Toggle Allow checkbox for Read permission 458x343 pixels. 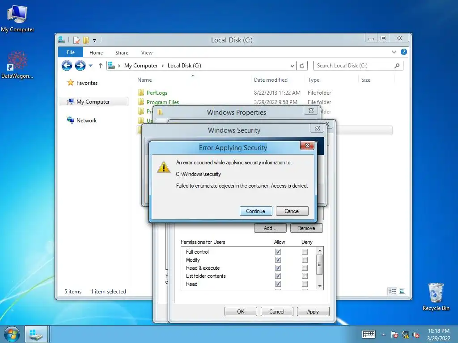tap(278, 284)
